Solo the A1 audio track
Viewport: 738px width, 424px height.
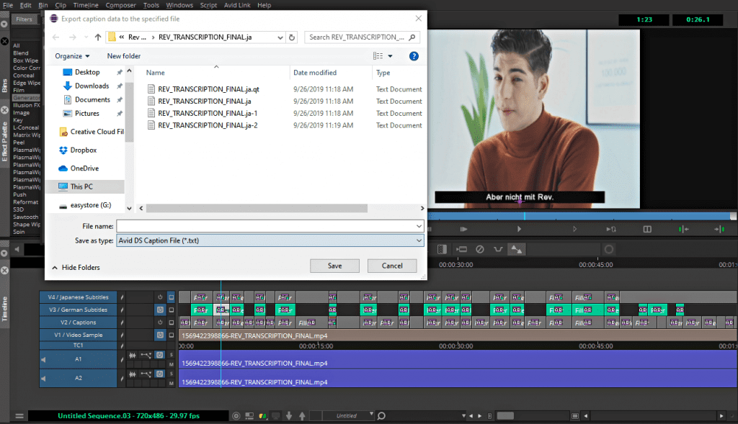point(172,355)
